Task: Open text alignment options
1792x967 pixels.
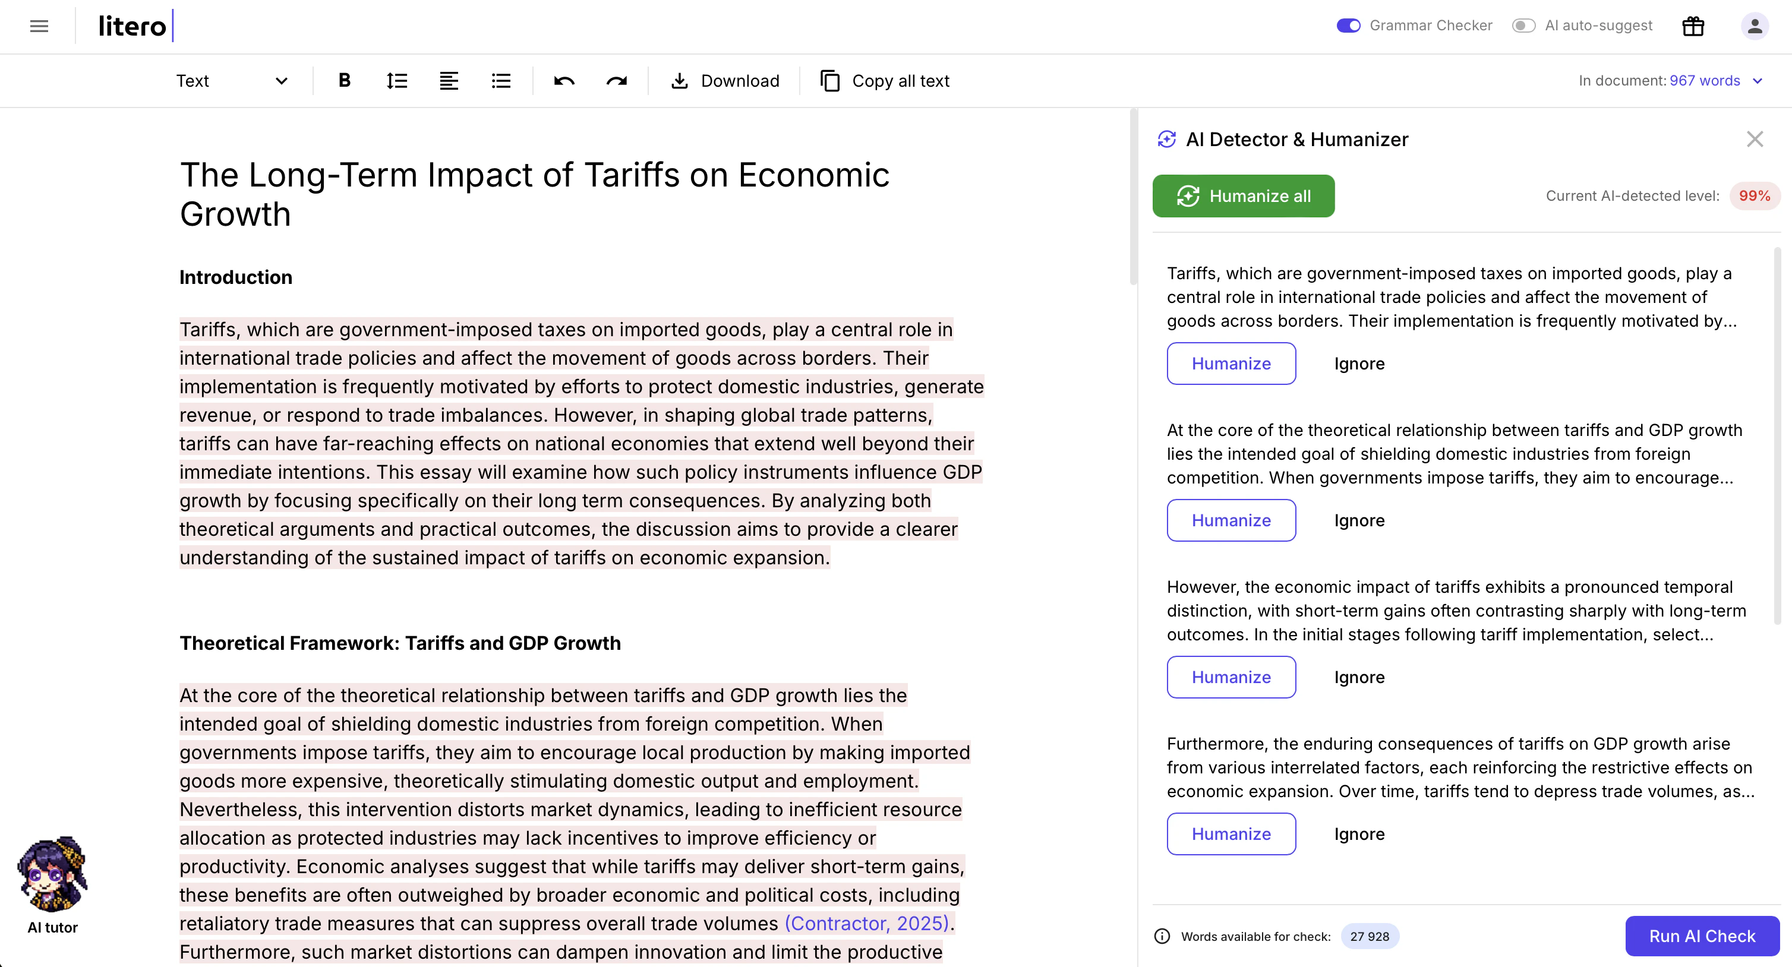Action: click(449, 81)
